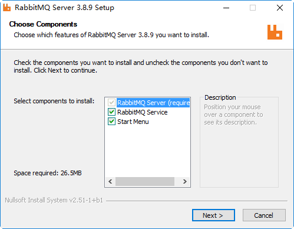This screenshot has width=294, height=229.
Task: Click the disabled maximize window button
Action: click(253, 8)
